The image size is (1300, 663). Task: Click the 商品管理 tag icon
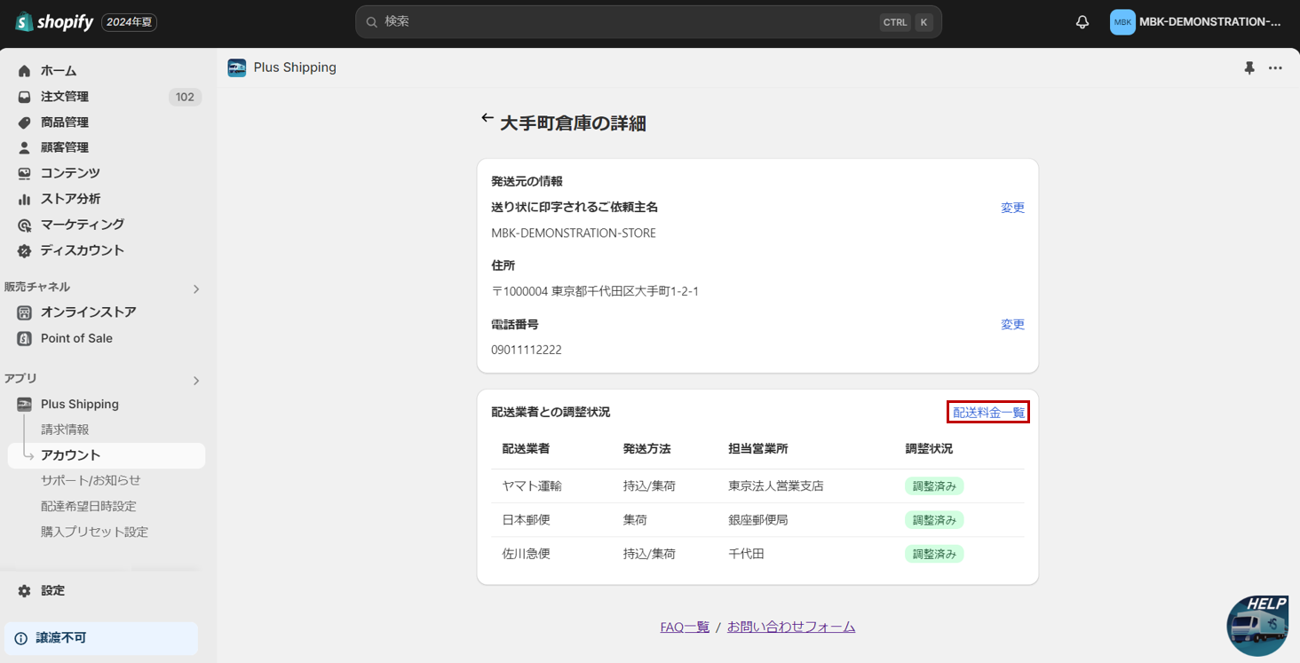tap(24, 122)
